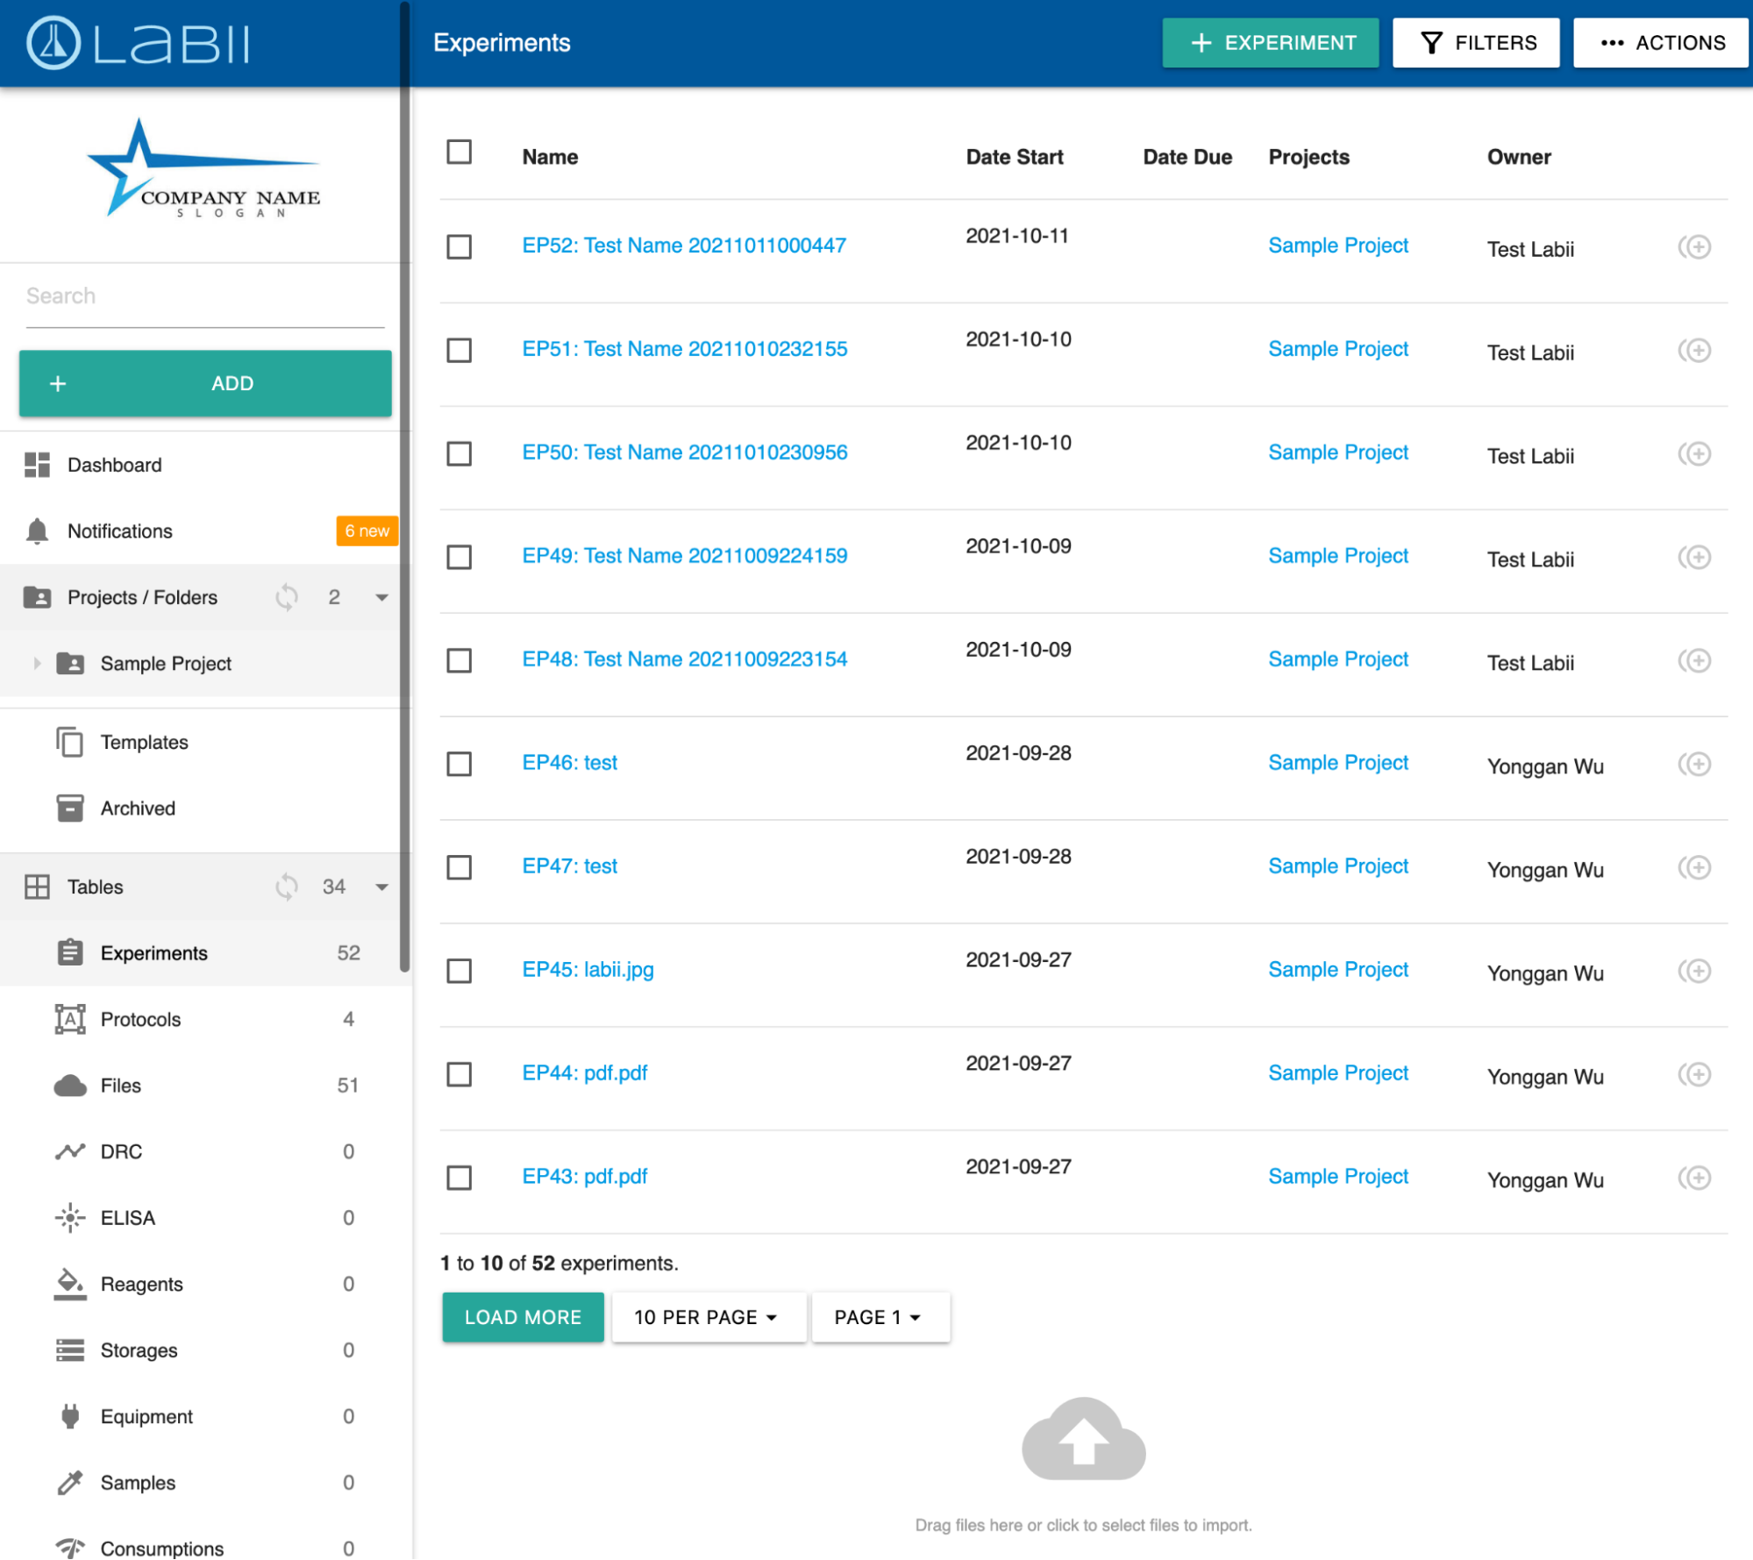Open the EP49: Test Name 20211009224159 link
This screenshot has width=1753, height=1560.
click(x=684, y=556)
